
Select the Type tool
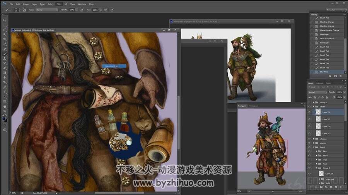coord(5,92)
